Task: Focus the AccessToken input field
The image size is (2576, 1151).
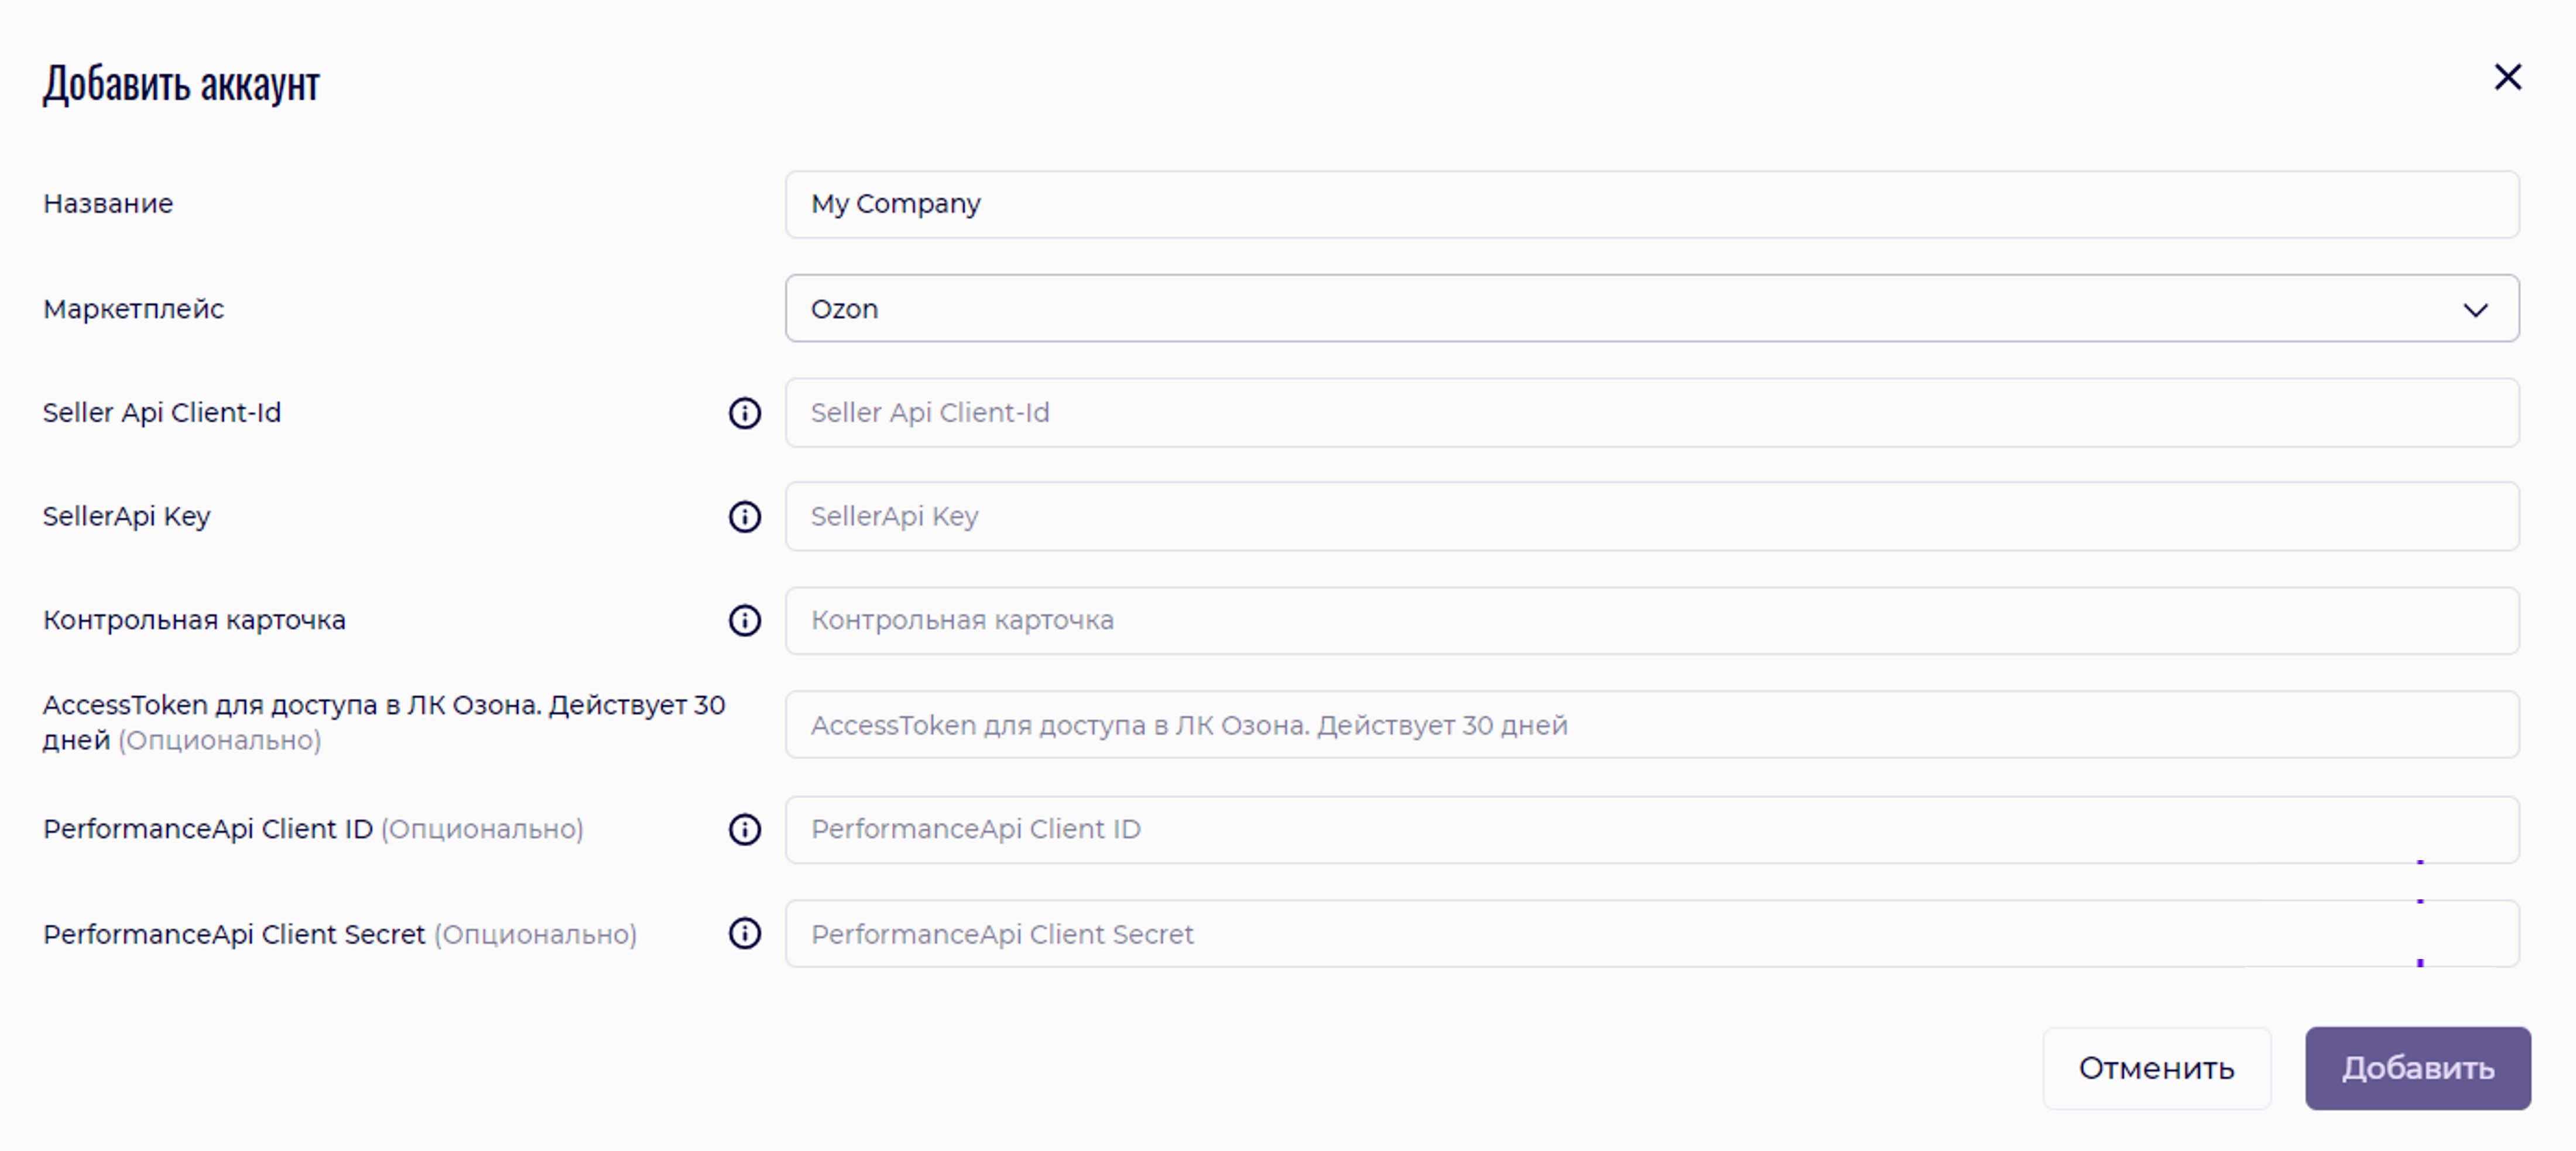Action: pyautogui.click(x=1650, y=726)
